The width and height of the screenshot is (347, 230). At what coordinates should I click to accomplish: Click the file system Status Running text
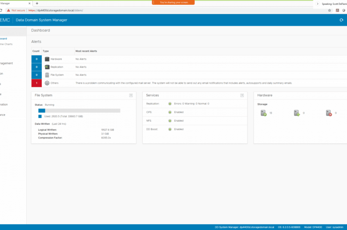point(44,105)
